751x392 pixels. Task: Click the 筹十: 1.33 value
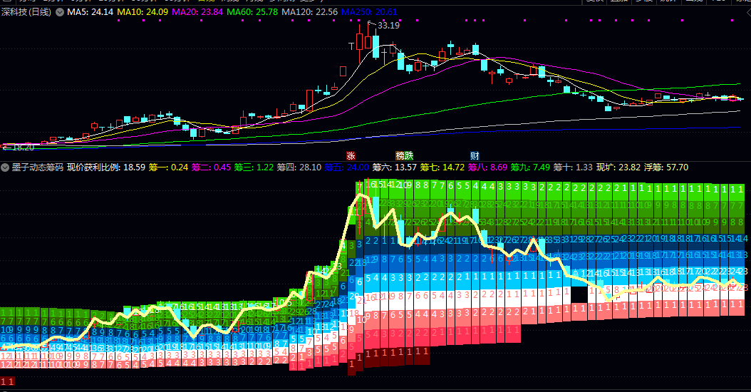coord(573,167)
